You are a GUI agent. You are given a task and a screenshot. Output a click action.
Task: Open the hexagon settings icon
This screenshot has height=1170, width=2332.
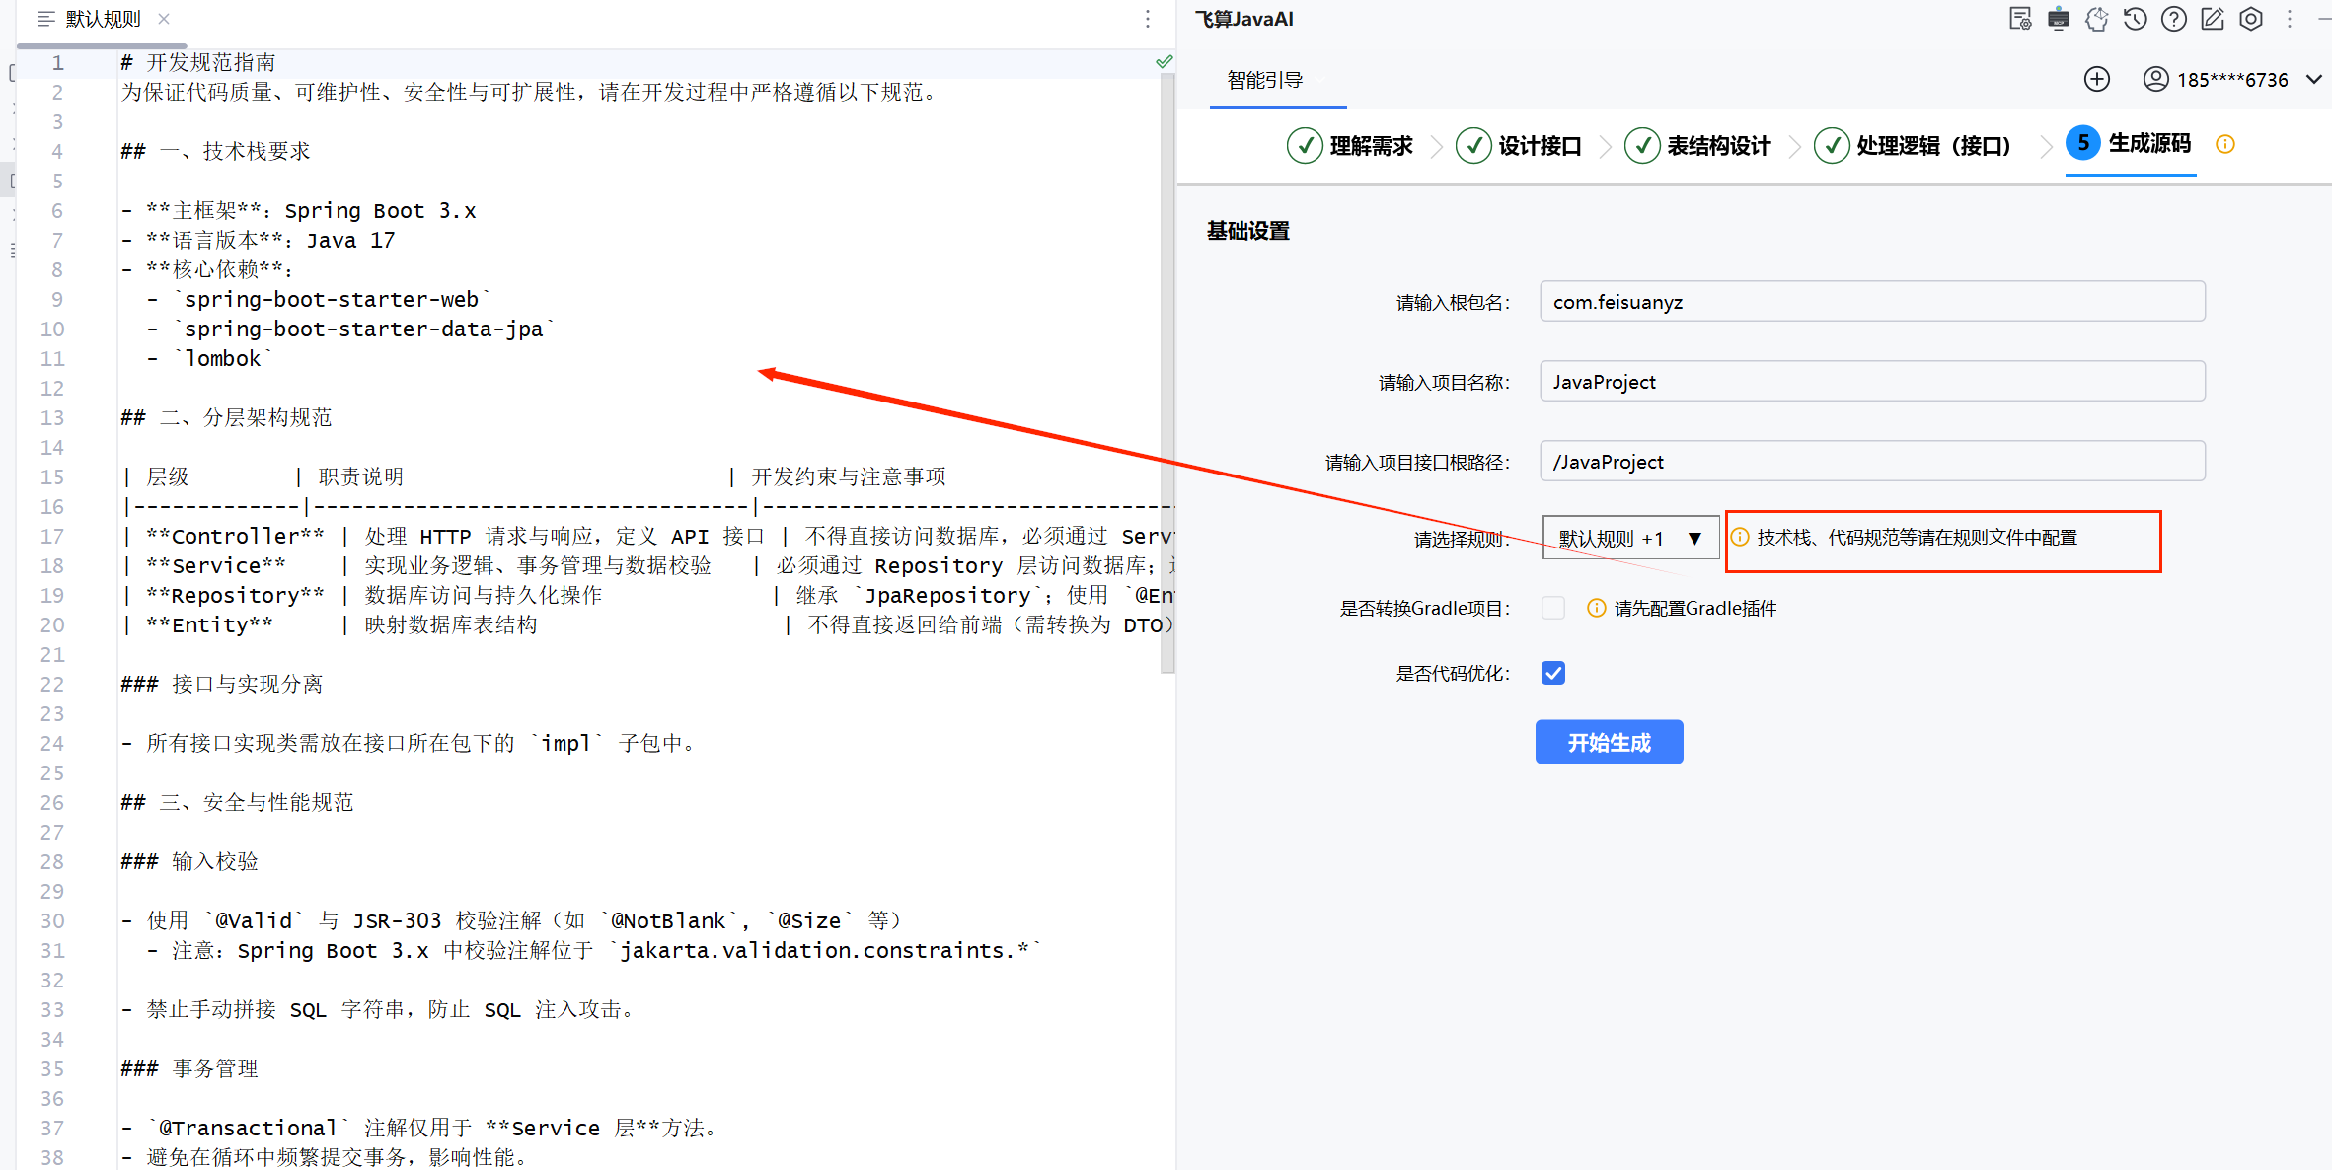pyautogui.click(x=2250, y=19)
